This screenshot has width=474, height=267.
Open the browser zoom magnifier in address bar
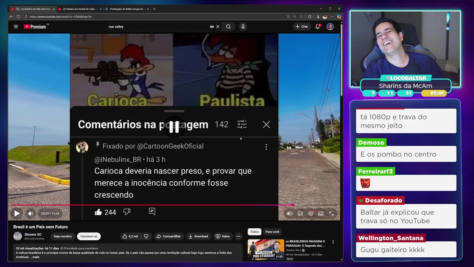point(295,17)
